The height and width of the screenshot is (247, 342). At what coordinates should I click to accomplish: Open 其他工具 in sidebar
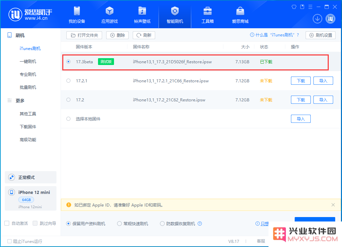28,114
